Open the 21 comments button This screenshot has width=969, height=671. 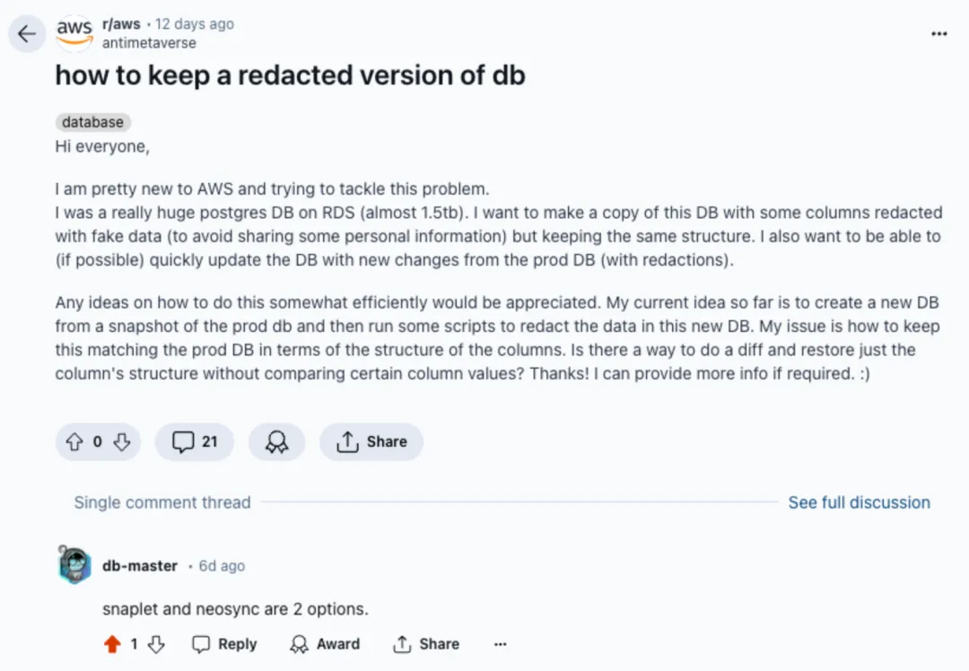[x=195, y=441]
